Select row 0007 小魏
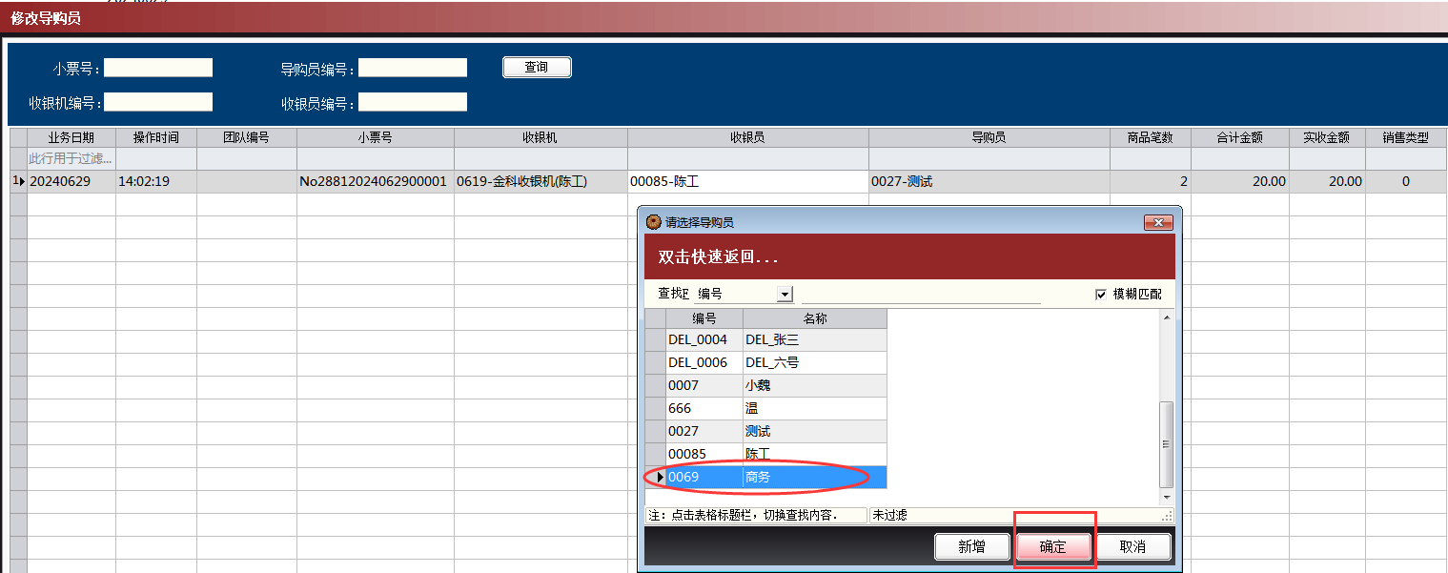 765,385
